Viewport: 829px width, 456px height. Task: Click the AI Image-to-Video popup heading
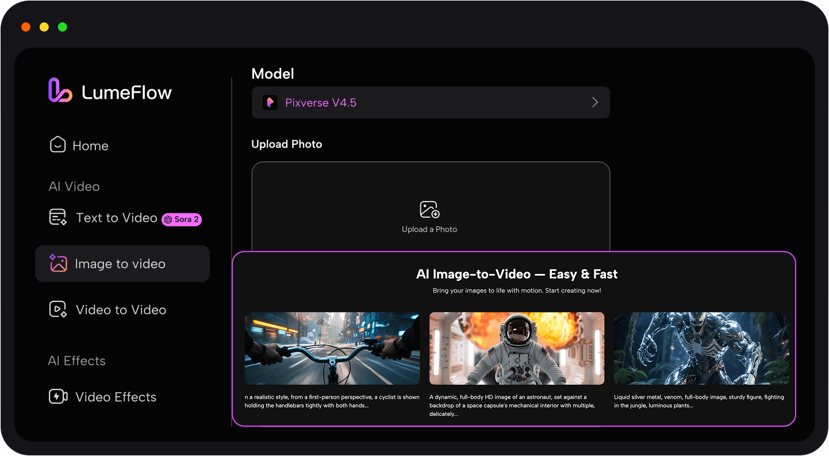tap(516, 274)
